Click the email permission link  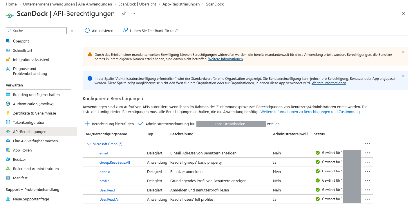tap(104, 153)
